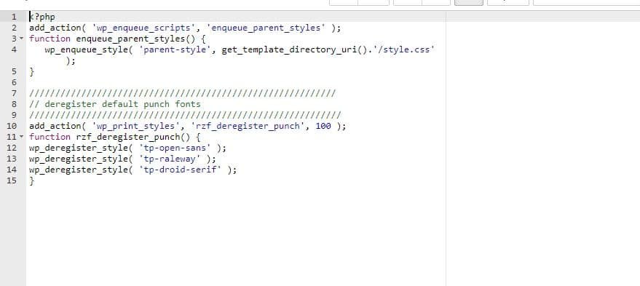This screenshot has width=640, height=286.
Task: Click the empty line 6 in editor
Action: coord(236,82)
